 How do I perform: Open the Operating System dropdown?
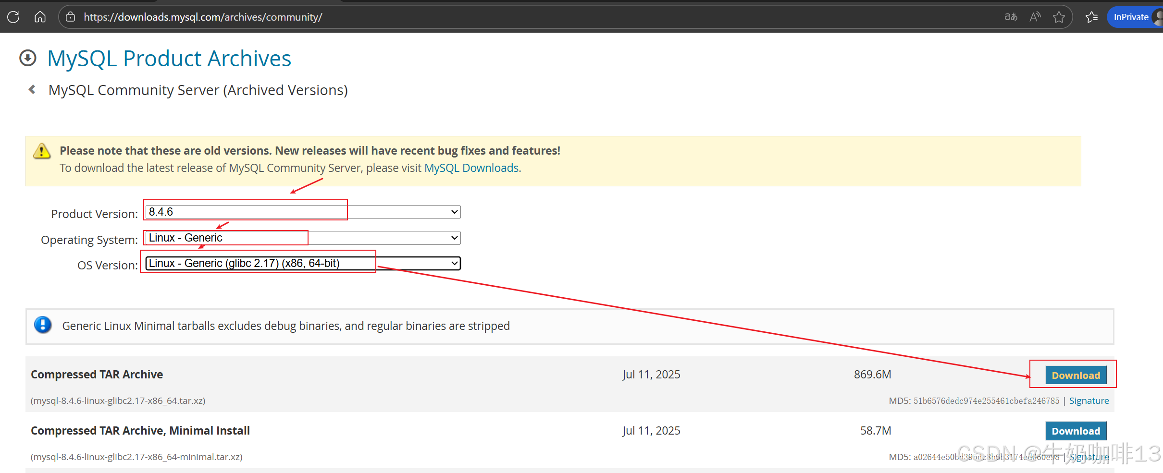pos(303,238)
